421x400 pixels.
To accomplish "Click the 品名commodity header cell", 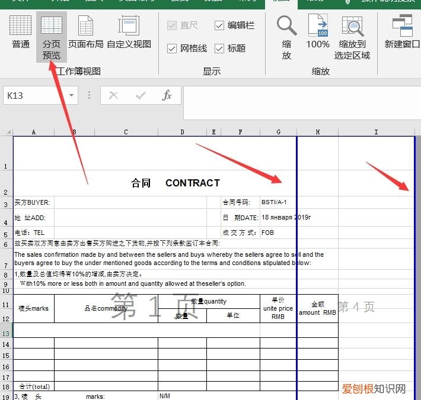I will tap(106, 309).
